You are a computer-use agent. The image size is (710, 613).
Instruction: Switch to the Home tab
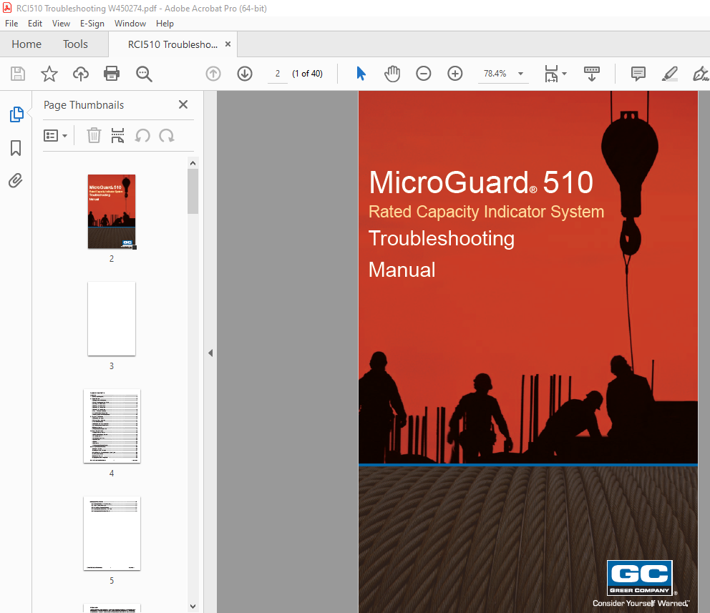26,44
